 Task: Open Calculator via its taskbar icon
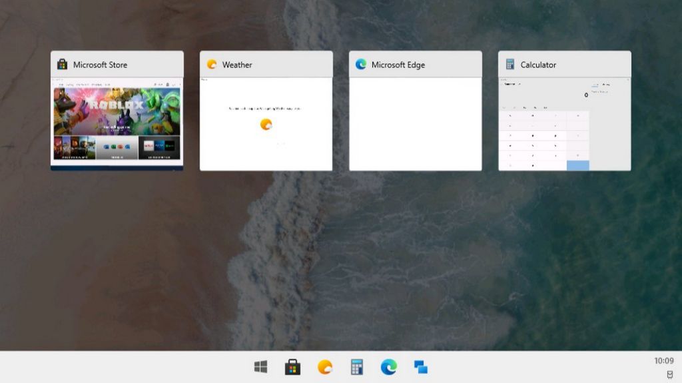click(x=357, y=367)
